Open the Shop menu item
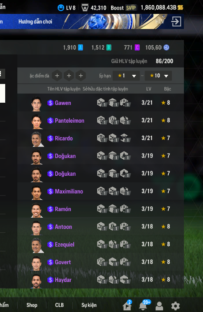 click(32, 305)
